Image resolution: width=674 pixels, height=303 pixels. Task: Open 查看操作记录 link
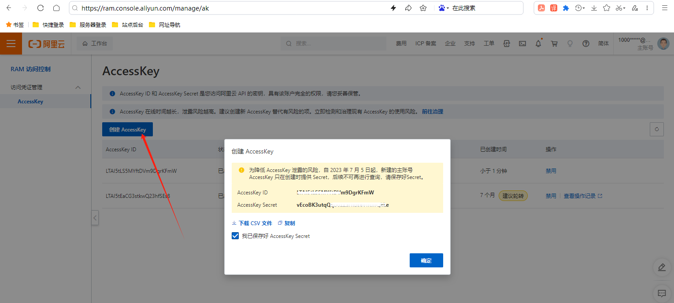click(583, 196)
